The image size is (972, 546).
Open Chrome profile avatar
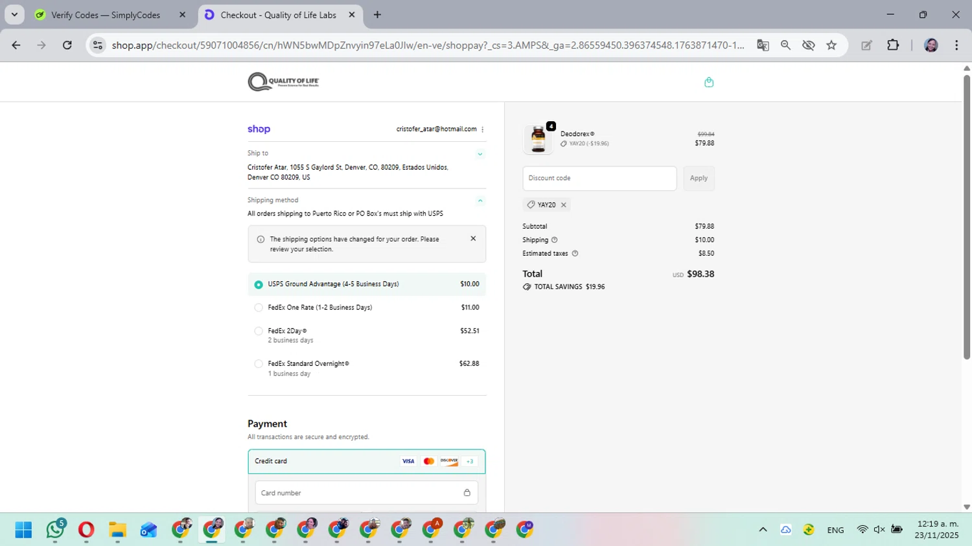click(x=931, y=45)
